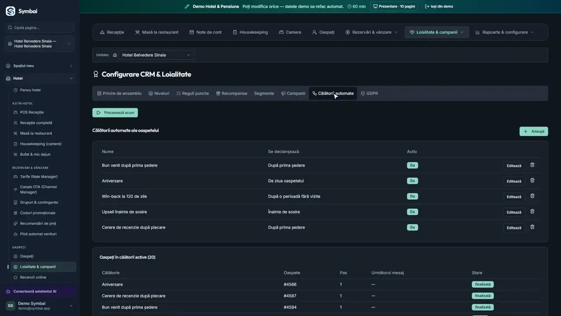Click the Caută pagina search field

40,28
